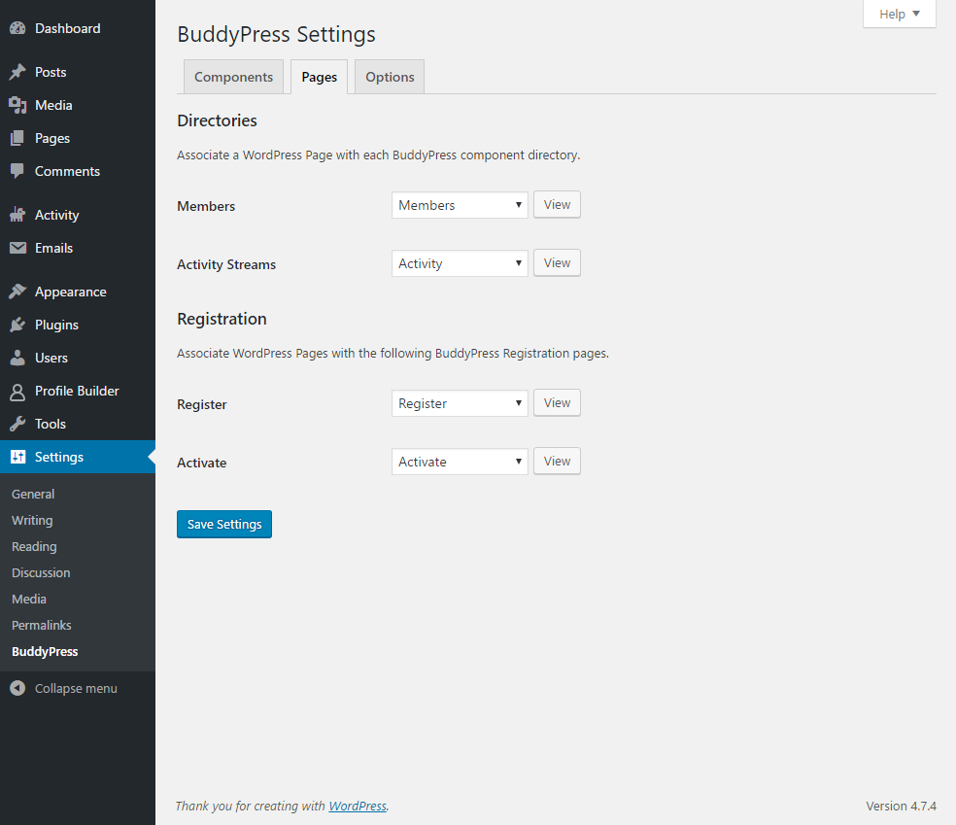This screenshot has height=825, width=956.
Task: Click the Comments speech bubble icon
Action: click(17, 171)
